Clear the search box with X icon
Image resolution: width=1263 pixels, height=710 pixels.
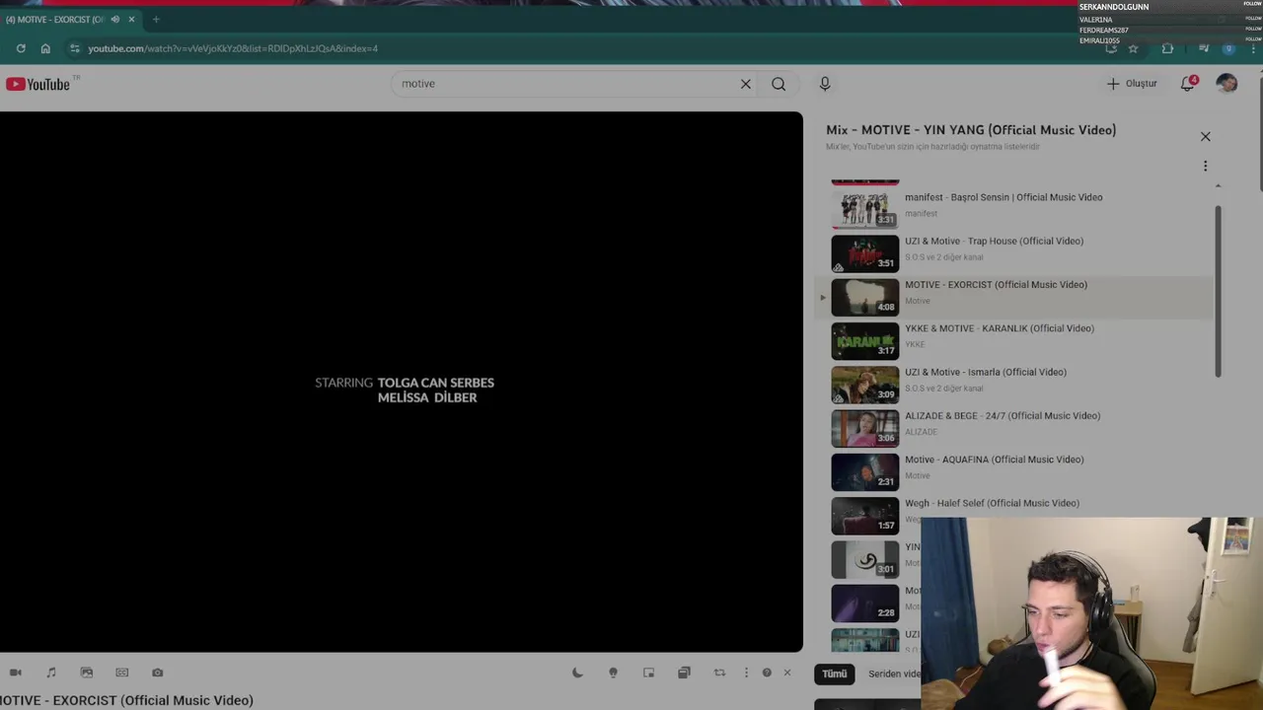pyautogui.click(x=746, y=84)
